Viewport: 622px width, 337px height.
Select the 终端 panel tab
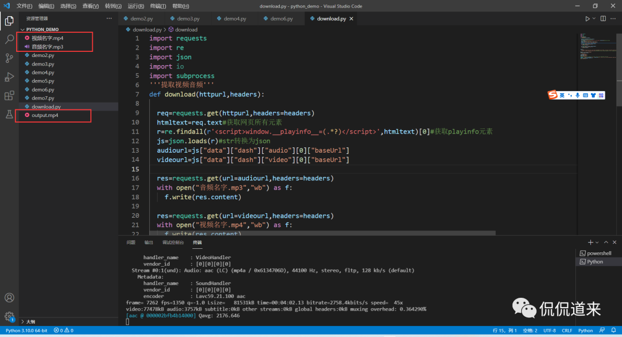tap(197, 242)
